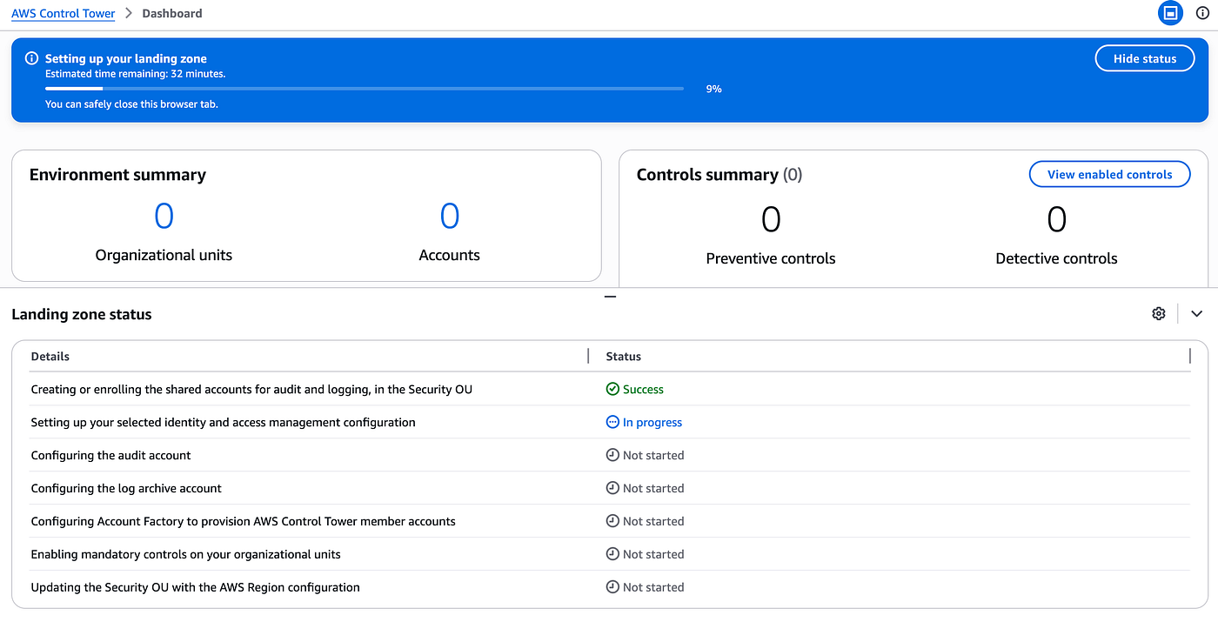Click the Success status text
The width and height of the screenshot is (1218, 622).
pos(643,389)
